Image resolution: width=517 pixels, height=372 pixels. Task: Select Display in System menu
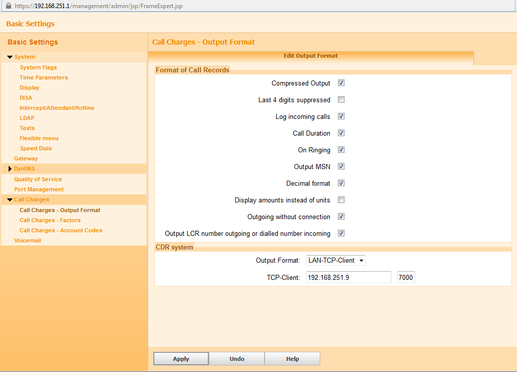click(29, 88)
